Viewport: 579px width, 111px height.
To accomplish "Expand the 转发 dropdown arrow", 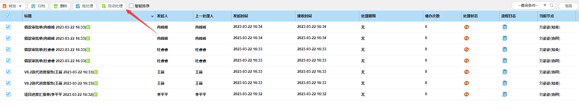I will coord(20,6).
